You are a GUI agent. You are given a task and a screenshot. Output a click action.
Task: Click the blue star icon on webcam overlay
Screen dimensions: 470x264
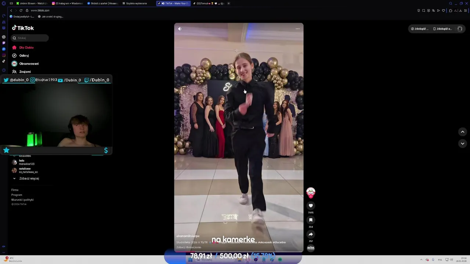(6, 150)
